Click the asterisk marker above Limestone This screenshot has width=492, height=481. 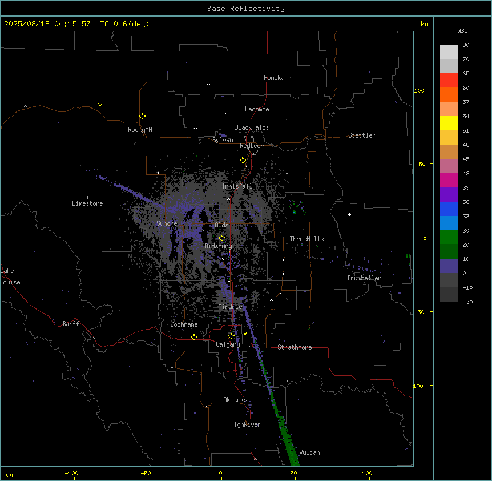[x=87, y=198]
